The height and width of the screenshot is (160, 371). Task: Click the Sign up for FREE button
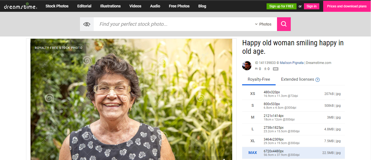click(x=281, y=6)
